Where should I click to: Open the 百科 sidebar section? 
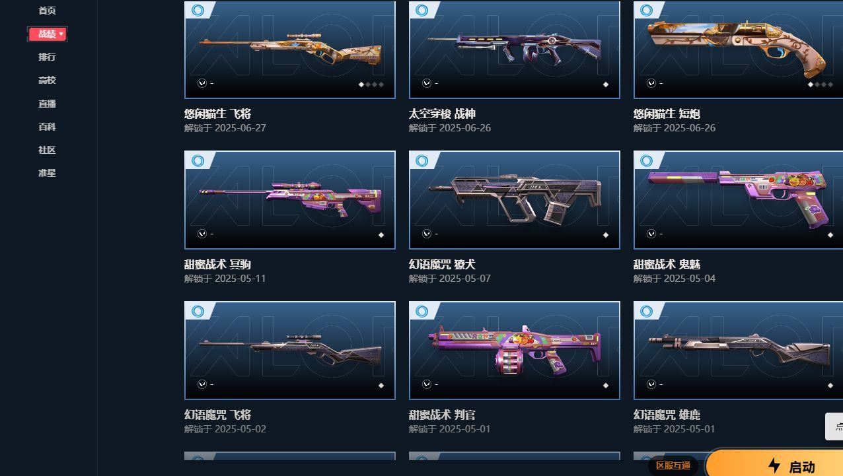(47, 127)
